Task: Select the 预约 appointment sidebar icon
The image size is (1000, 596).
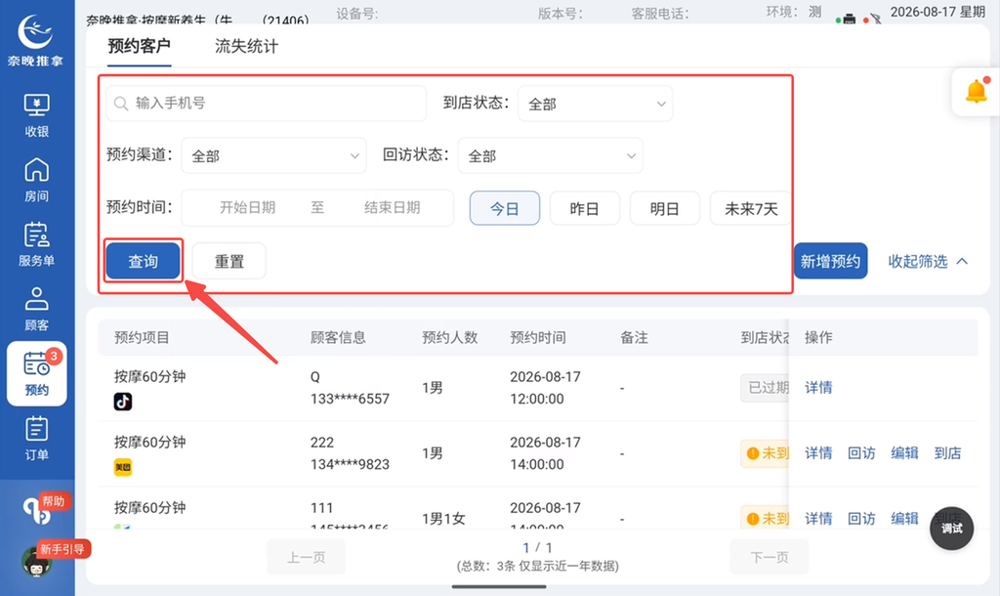Action: point(36,374)
